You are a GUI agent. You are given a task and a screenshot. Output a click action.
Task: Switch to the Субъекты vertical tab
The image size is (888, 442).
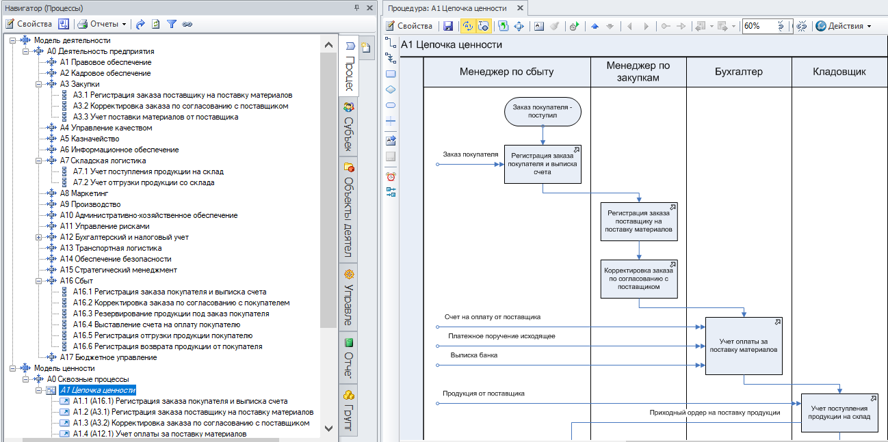349,128
